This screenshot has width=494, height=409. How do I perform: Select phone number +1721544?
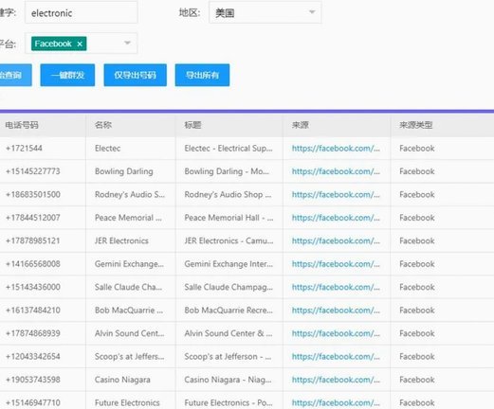[x=24, y=149]
